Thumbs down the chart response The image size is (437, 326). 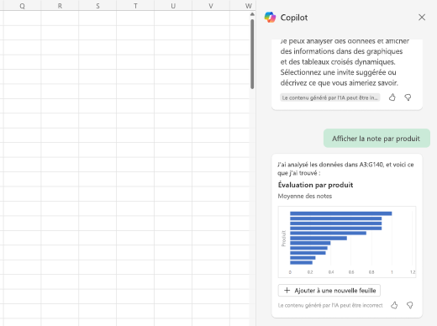click(410, 305)
